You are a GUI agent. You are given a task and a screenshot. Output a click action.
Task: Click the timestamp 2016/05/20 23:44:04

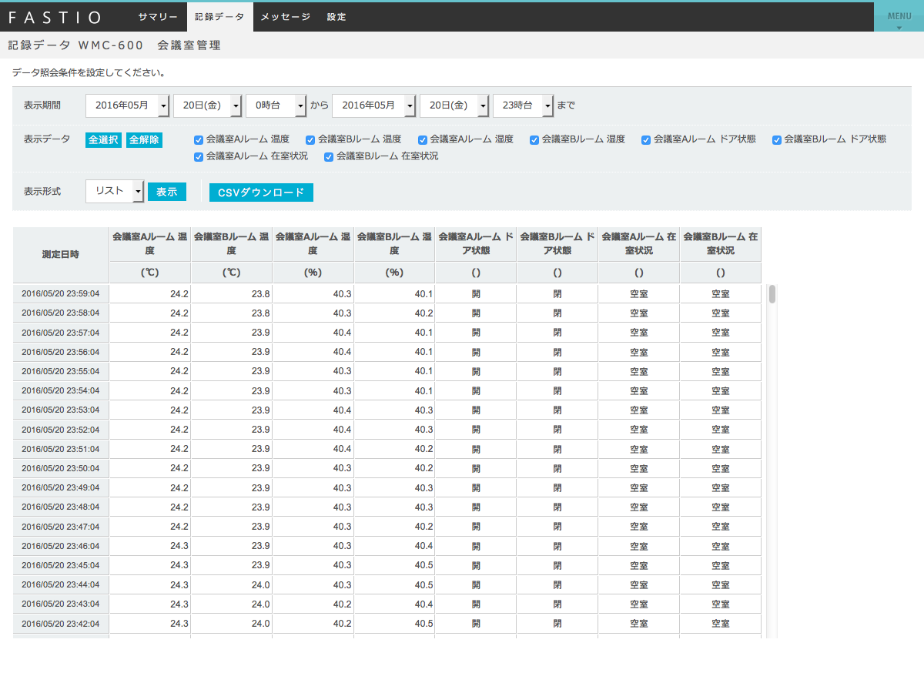61,584
